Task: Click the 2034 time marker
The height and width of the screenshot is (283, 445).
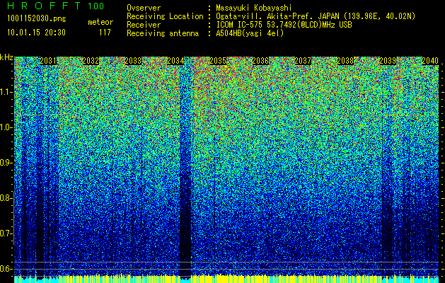Action: (175, 61)
